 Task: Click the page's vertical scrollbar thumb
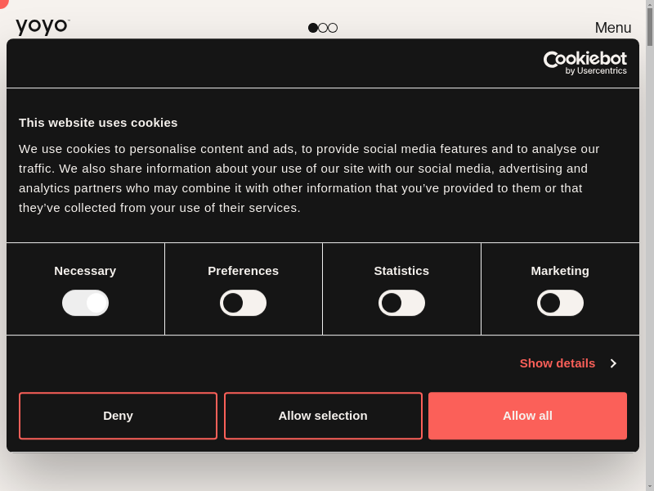click(x=650, y=27)
